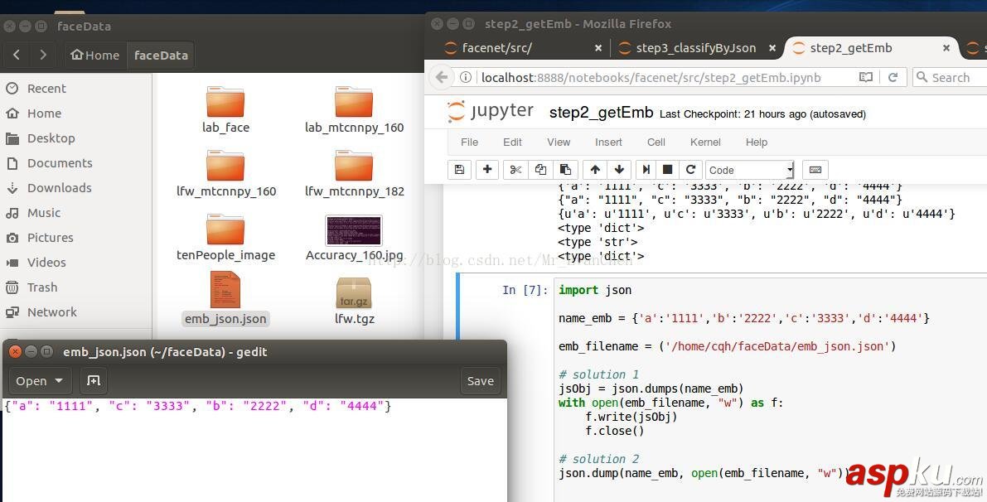Move the cell down with down-arrow icon
Image resolution: width=987 pixels, height=502 pixels.
pyautogui.click(x=619, y=170)
